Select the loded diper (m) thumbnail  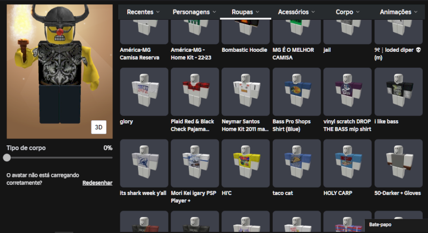tap(399, 32)
